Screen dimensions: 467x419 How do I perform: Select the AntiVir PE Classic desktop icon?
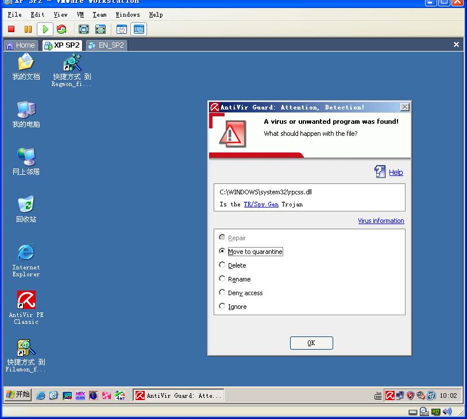[26, 308]
